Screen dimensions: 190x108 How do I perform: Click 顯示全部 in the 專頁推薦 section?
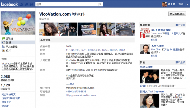point(180,25)
